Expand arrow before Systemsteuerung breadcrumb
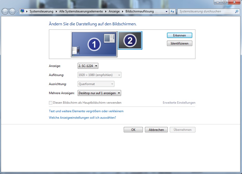Viewport: 242px width, 174px height. pyautogui.click(x=27, y=11)
